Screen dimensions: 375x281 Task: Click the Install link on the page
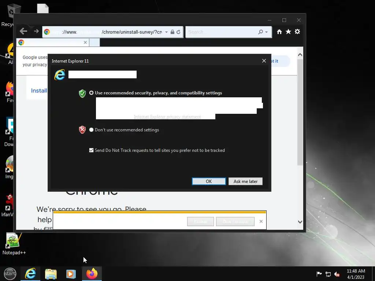coord(39,91)
